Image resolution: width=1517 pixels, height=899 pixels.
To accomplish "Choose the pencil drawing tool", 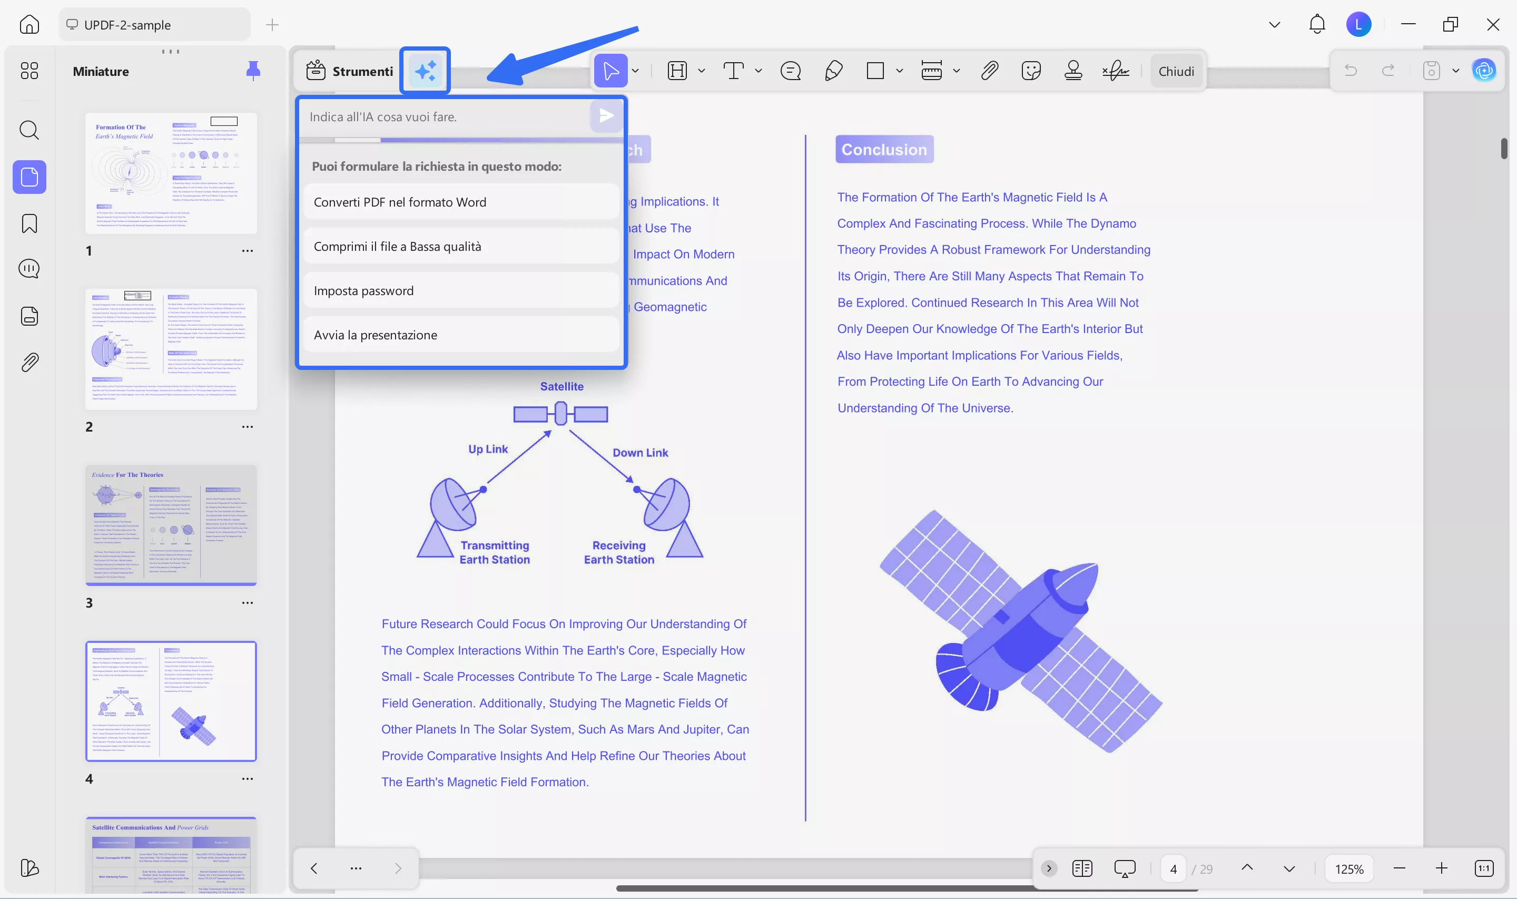I will (x=834, y=71).
